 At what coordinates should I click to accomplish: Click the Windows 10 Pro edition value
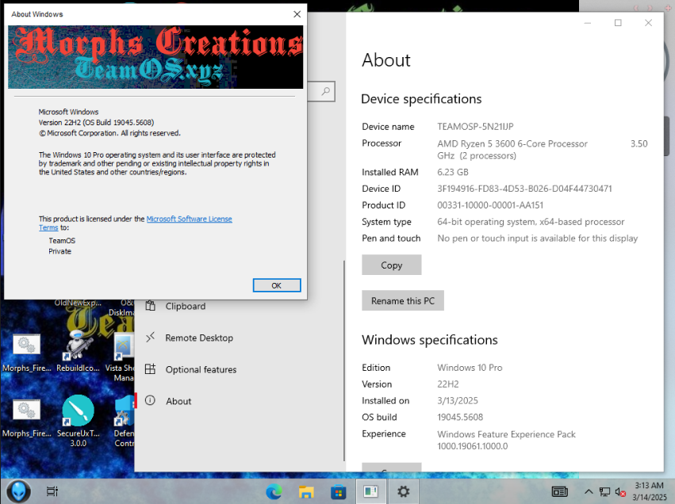tap(470, 368)
